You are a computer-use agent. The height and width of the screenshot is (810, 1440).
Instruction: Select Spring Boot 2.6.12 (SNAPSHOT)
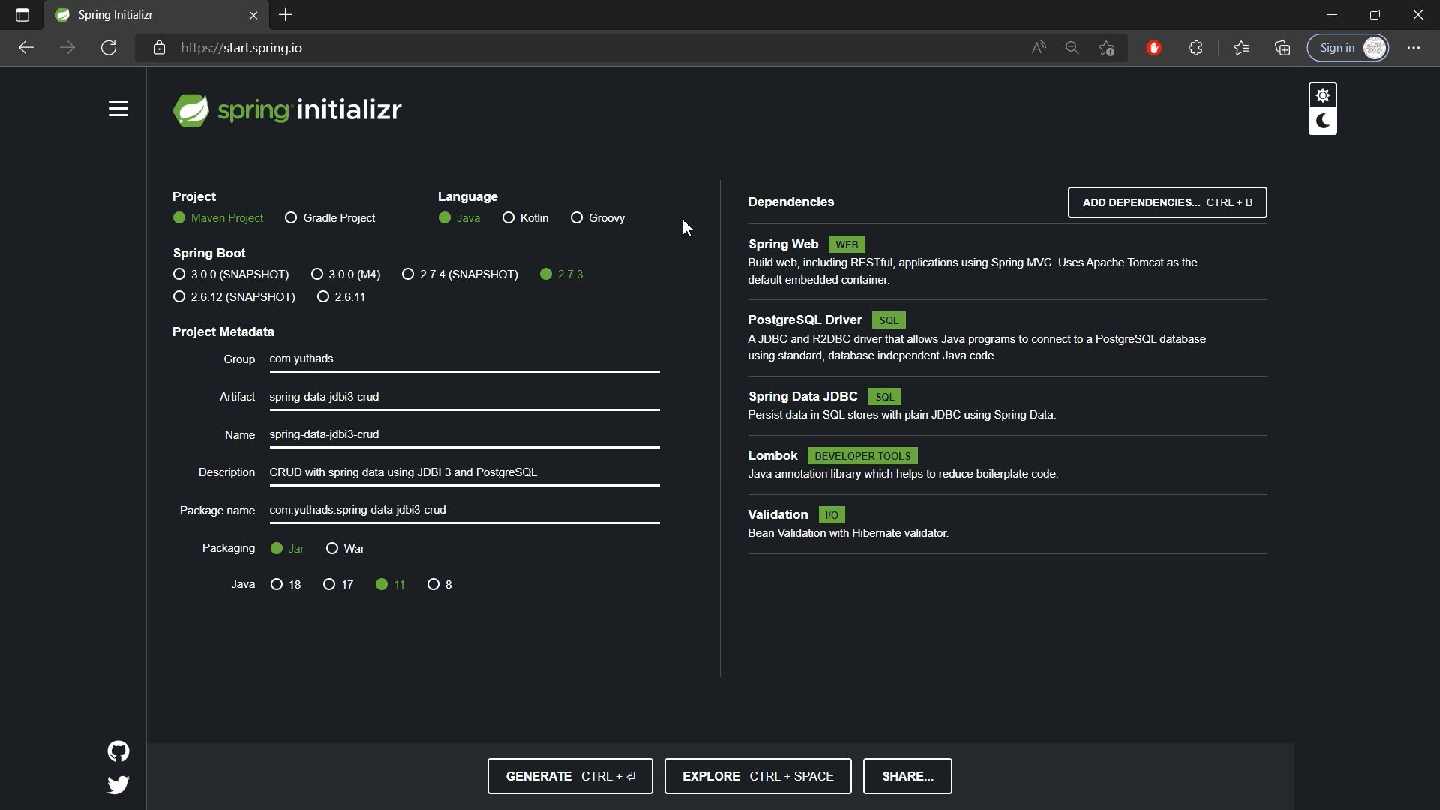click(234, 297)
